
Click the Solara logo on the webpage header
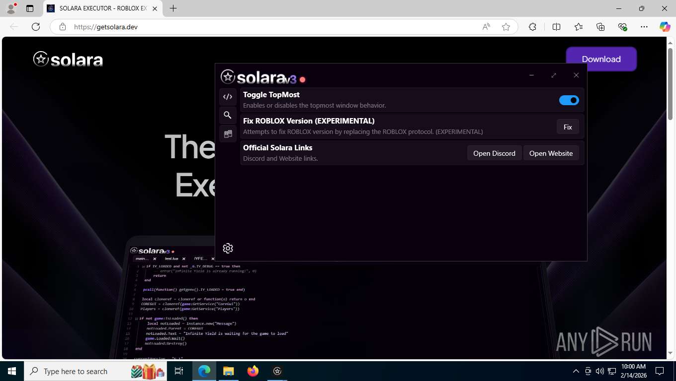tap(68, 60)
